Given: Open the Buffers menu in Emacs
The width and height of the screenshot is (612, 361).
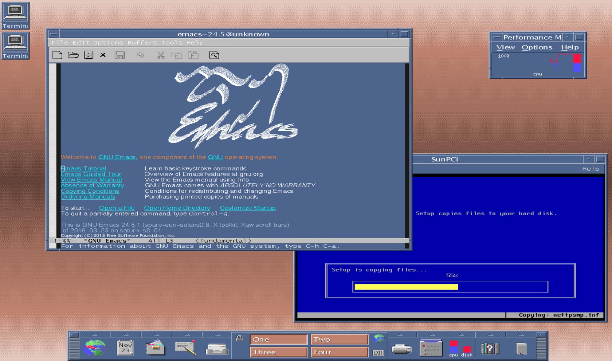Looking at the screenshot, I should pyautogui.click(x=142, y=43).
